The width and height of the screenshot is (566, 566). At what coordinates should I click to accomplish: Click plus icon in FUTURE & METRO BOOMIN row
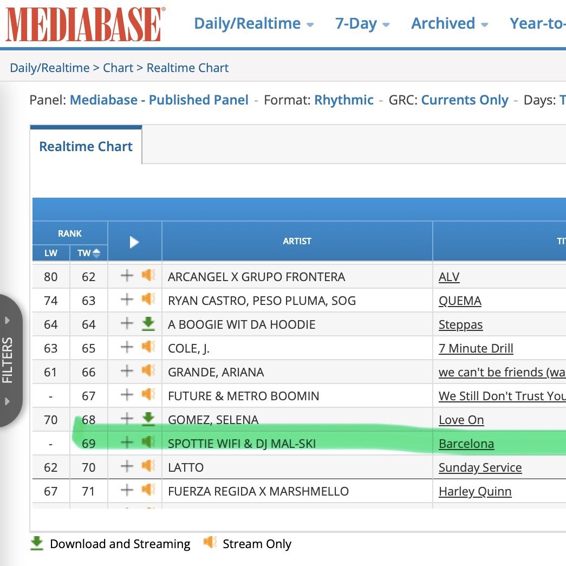127,395
